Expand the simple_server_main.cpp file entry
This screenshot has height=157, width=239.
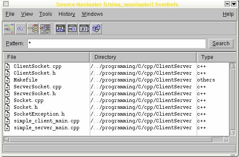[x=7, y=128]
